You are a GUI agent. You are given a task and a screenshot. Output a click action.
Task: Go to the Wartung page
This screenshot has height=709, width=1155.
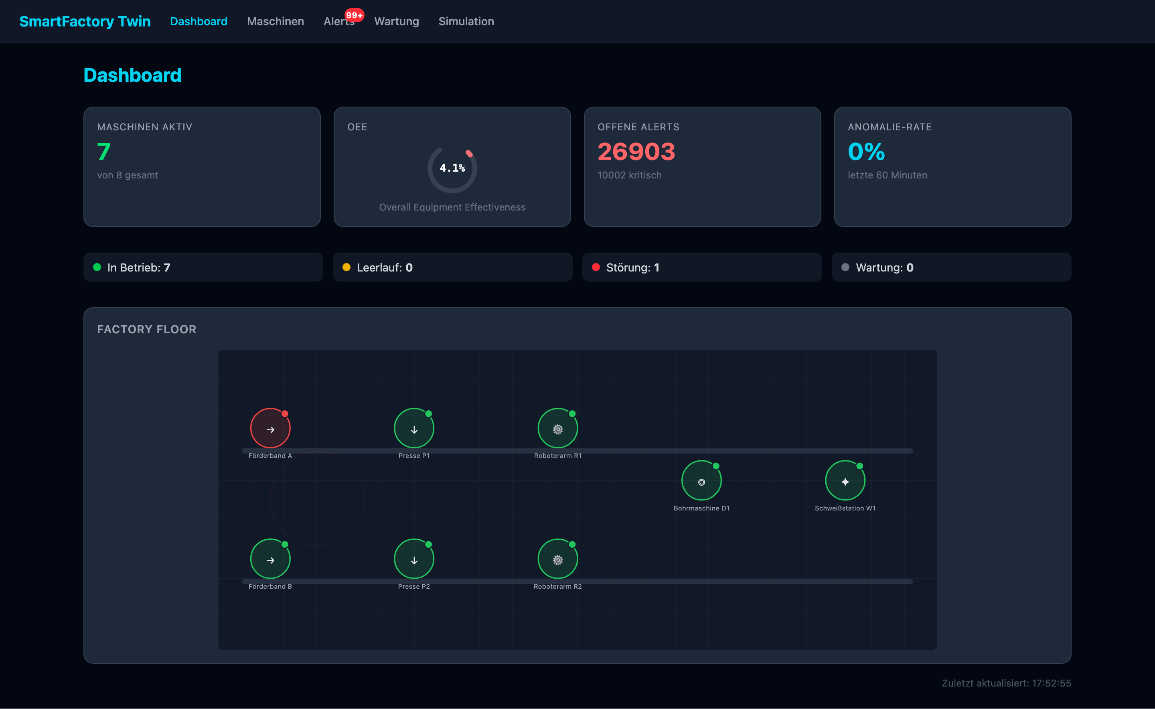tap(396, 22)
